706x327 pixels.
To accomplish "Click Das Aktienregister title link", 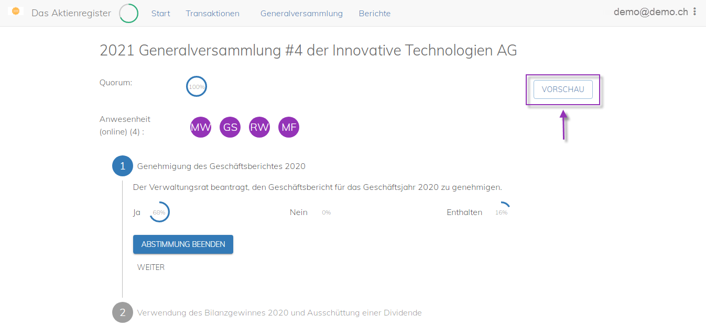I will (x=71, y=13).
